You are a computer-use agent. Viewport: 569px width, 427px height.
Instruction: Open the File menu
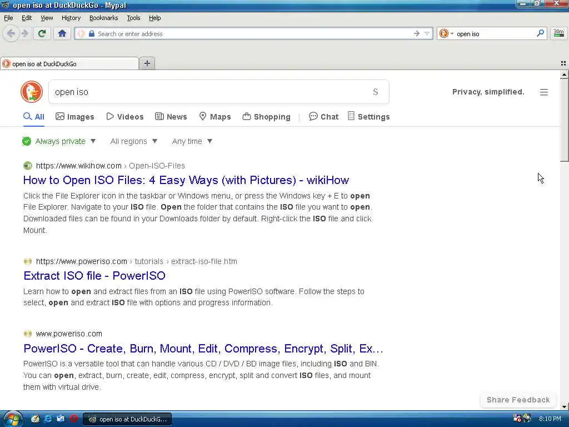point(8,18)
